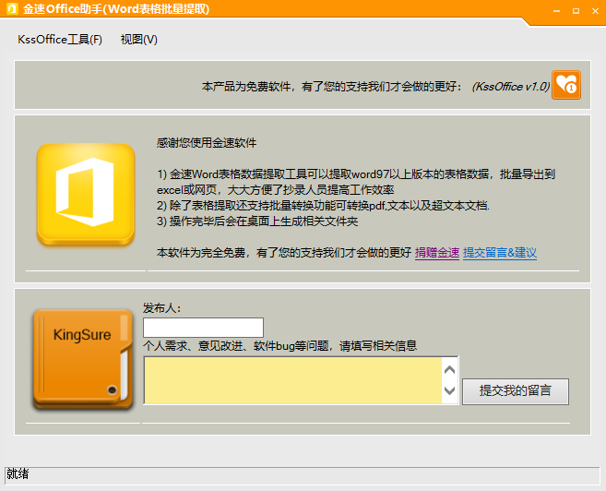
Task: Submit with the 提交我的留言 button
Action: (516, 391)
